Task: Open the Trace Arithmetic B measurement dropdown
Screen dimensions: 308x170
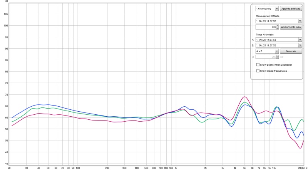Action: tap(278, 45)
